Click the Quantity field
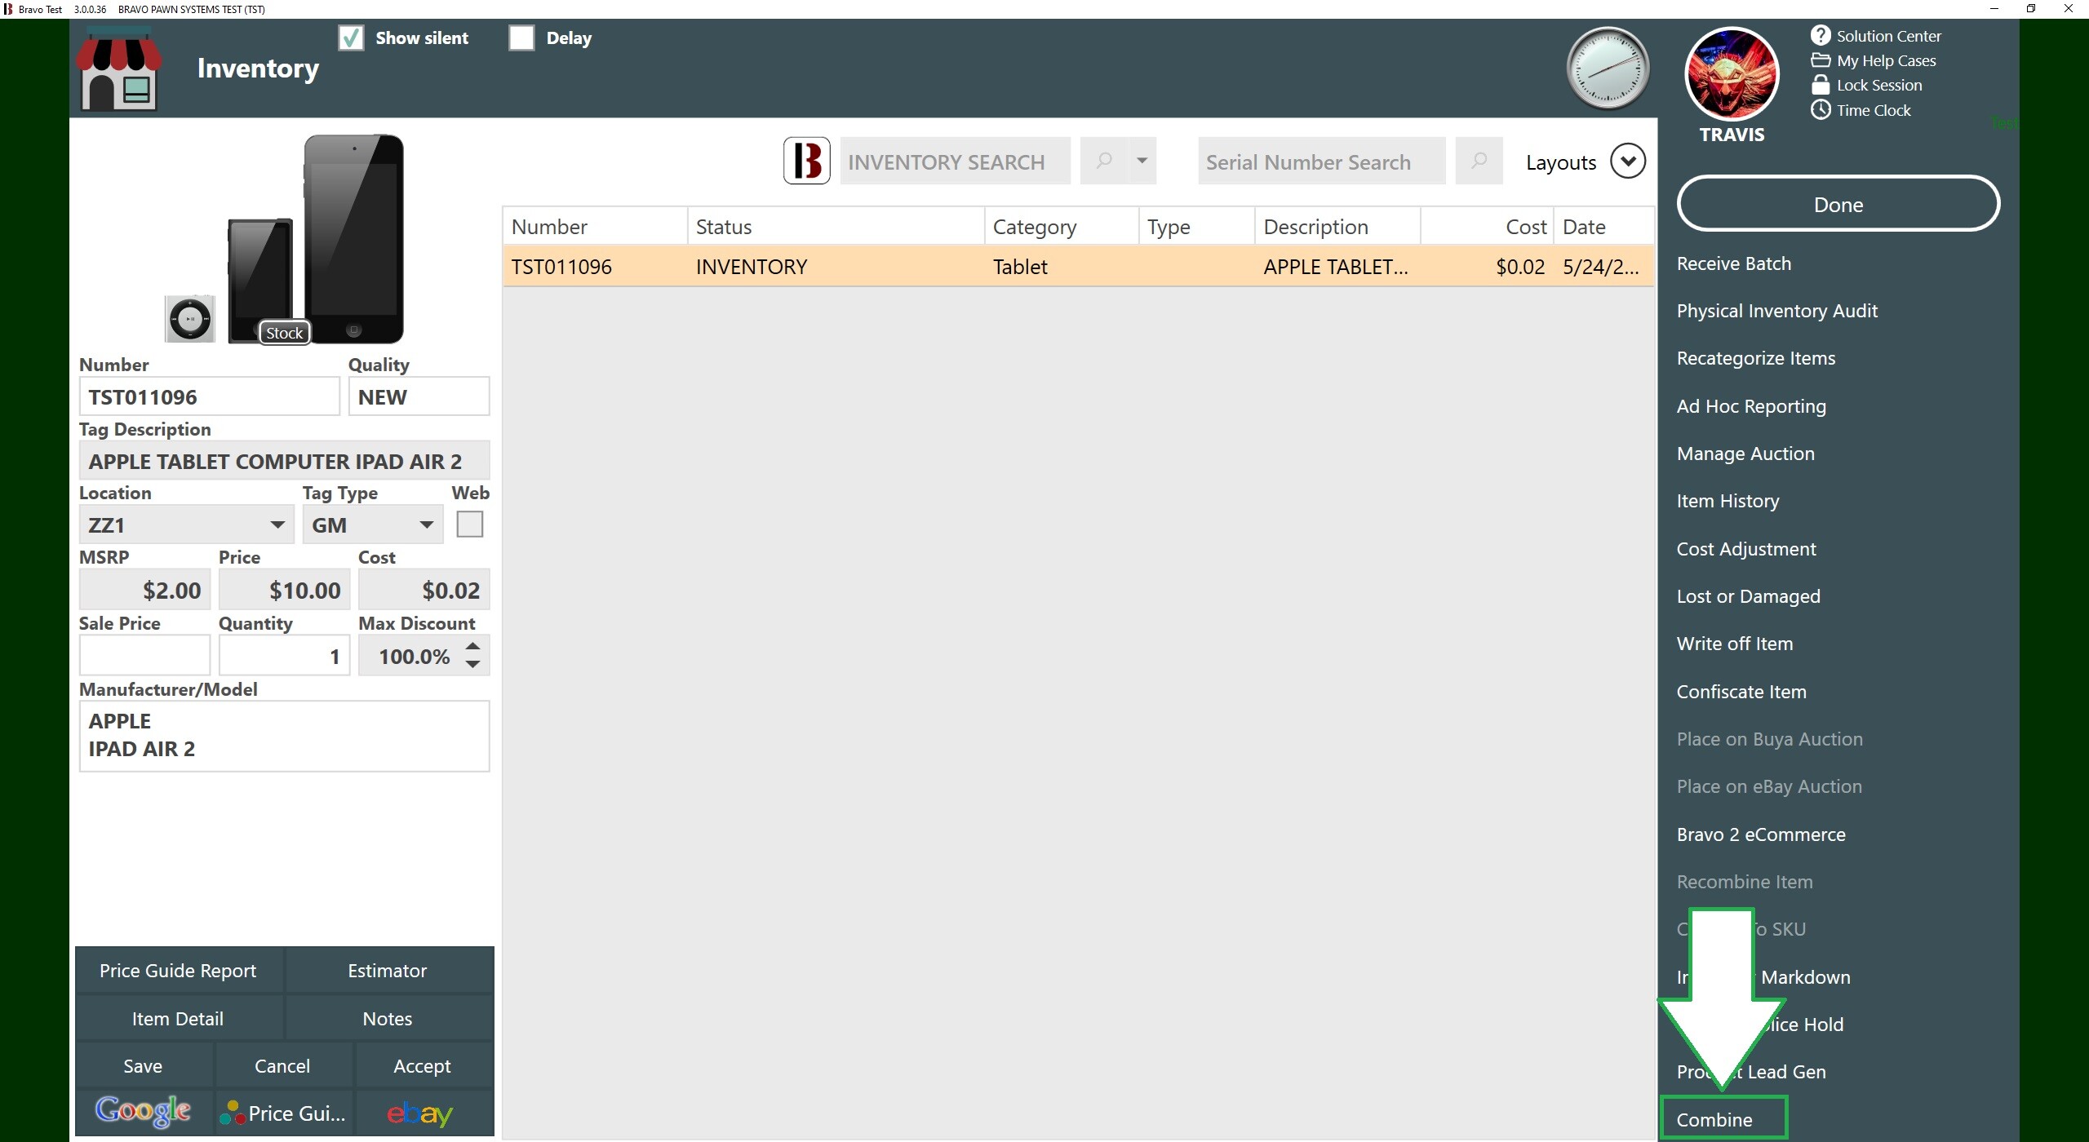This screenshot has height=1142, width=2089. 284,656
